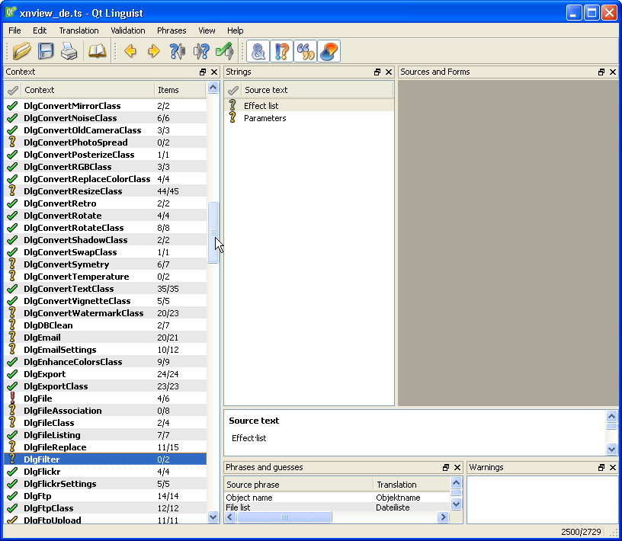Float the Strings panel

point(377,72)
